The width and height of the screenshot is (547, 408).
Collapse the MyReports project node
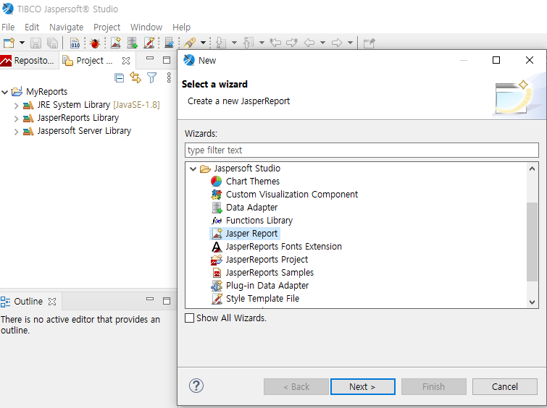click(x=5, y=93)
